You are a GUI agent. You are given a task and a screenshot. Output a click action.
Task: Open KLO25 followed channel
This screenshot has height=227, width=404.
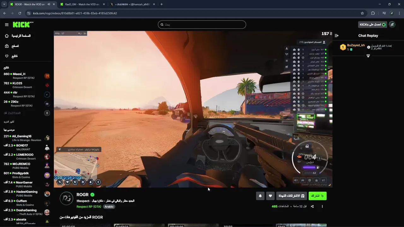tap(27, 85)
